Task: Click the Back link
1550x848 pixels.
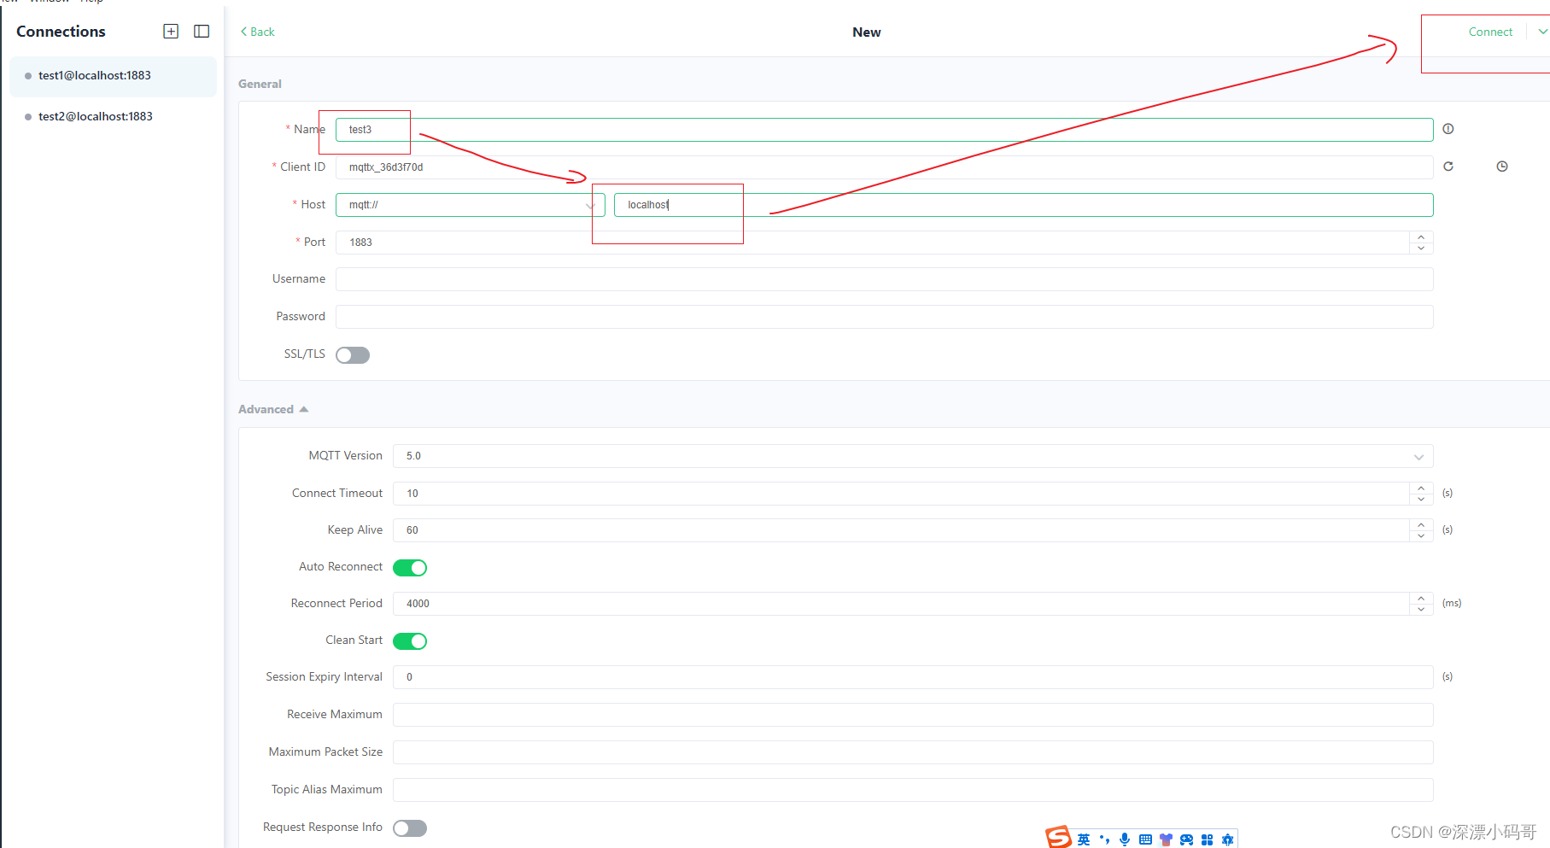Action: pyautogui.click(x=256, y=32)
